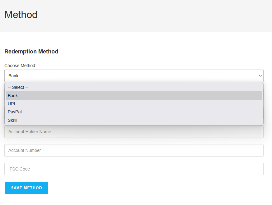The width and height of the screenshot is (272, 205).
Task: Click the 'Redemption Method' section heading
Action: pos(31,52)
